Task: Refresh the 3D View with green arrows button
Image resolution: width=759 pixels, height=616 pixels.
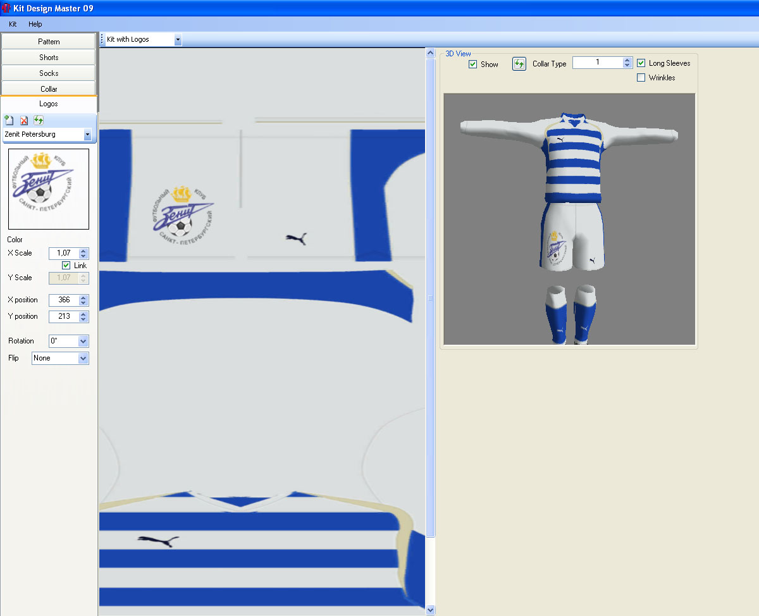Action: click(519, 64)
